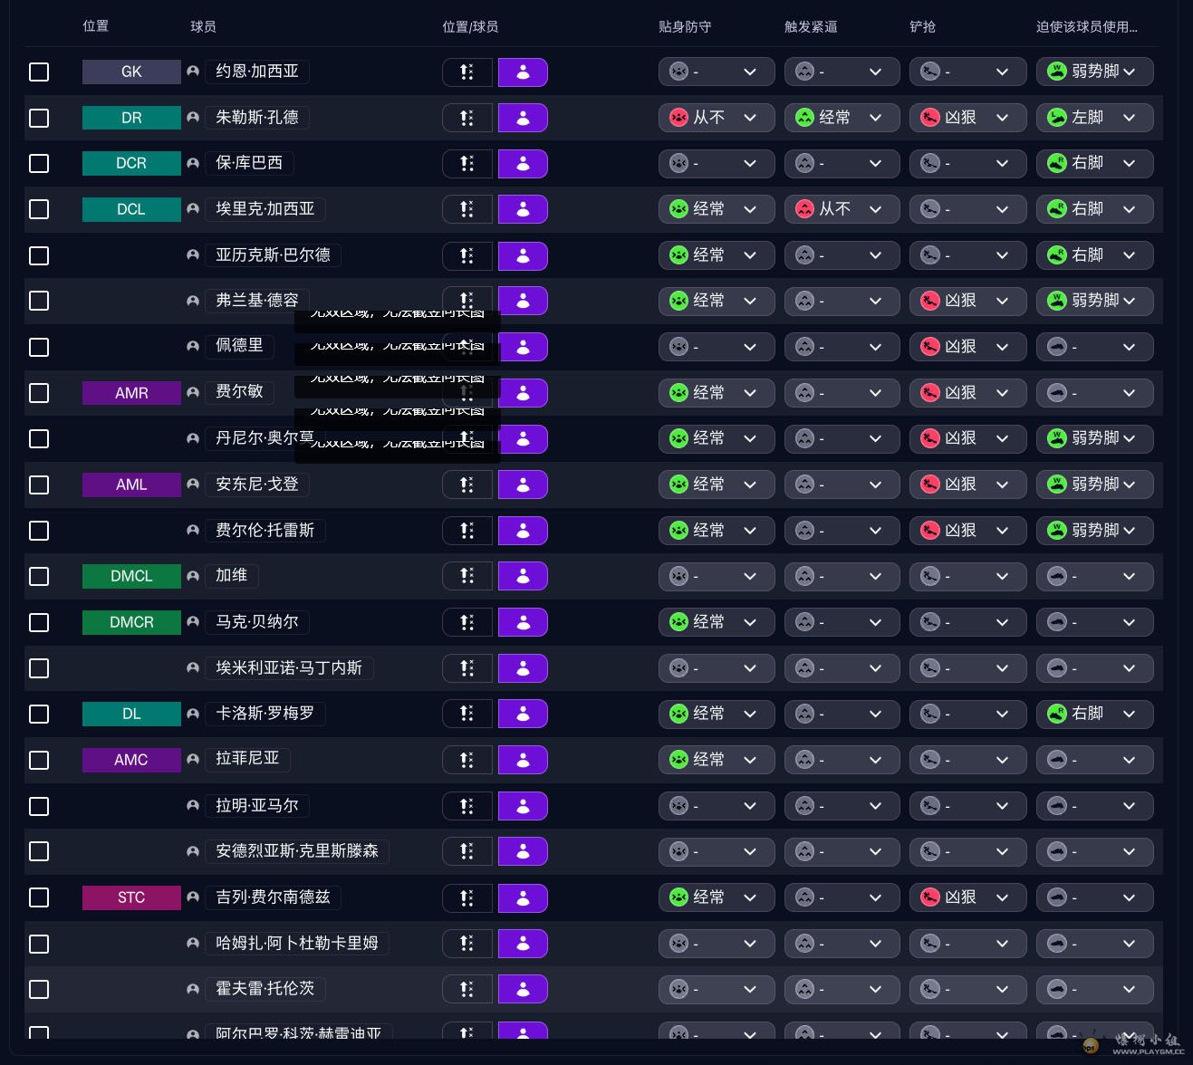This screenshot has width=1193, height=1065.
Task: Open trigger press dropdown for 拉明·亚马尔
Action: pos(842,806)
